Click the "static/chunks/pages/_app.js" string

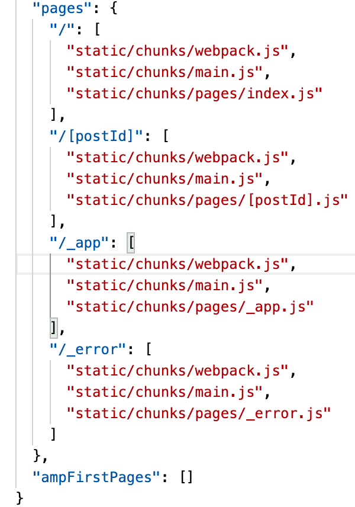click(190, 307)
